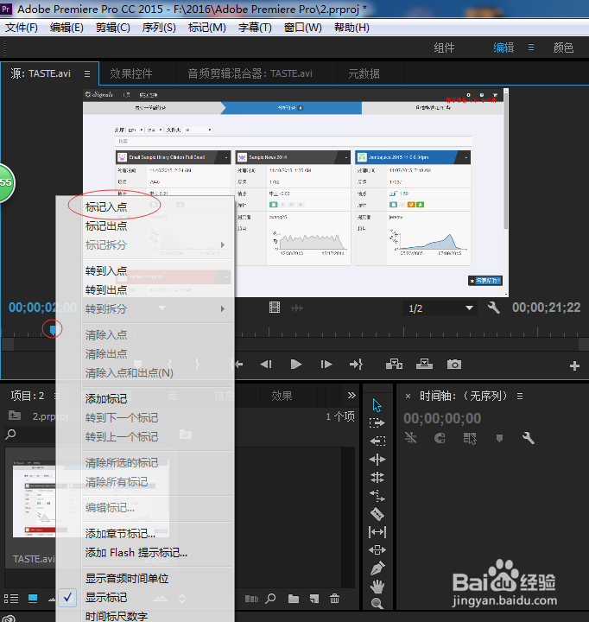Open the 文件(F) menu
The height and width of the screenshot is (622, 589).
21,28
